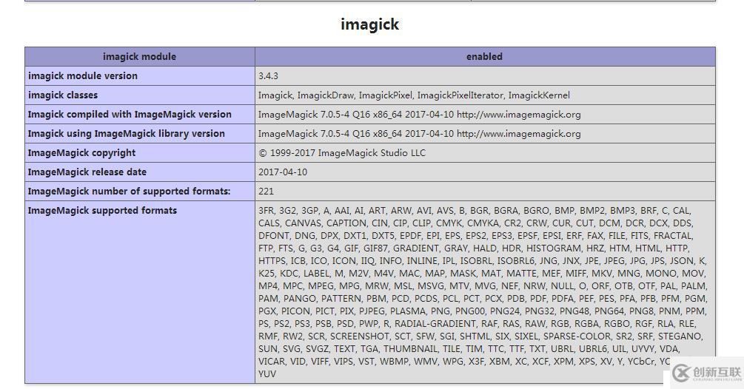Click the 'ImageMagick release date' label

87,172
